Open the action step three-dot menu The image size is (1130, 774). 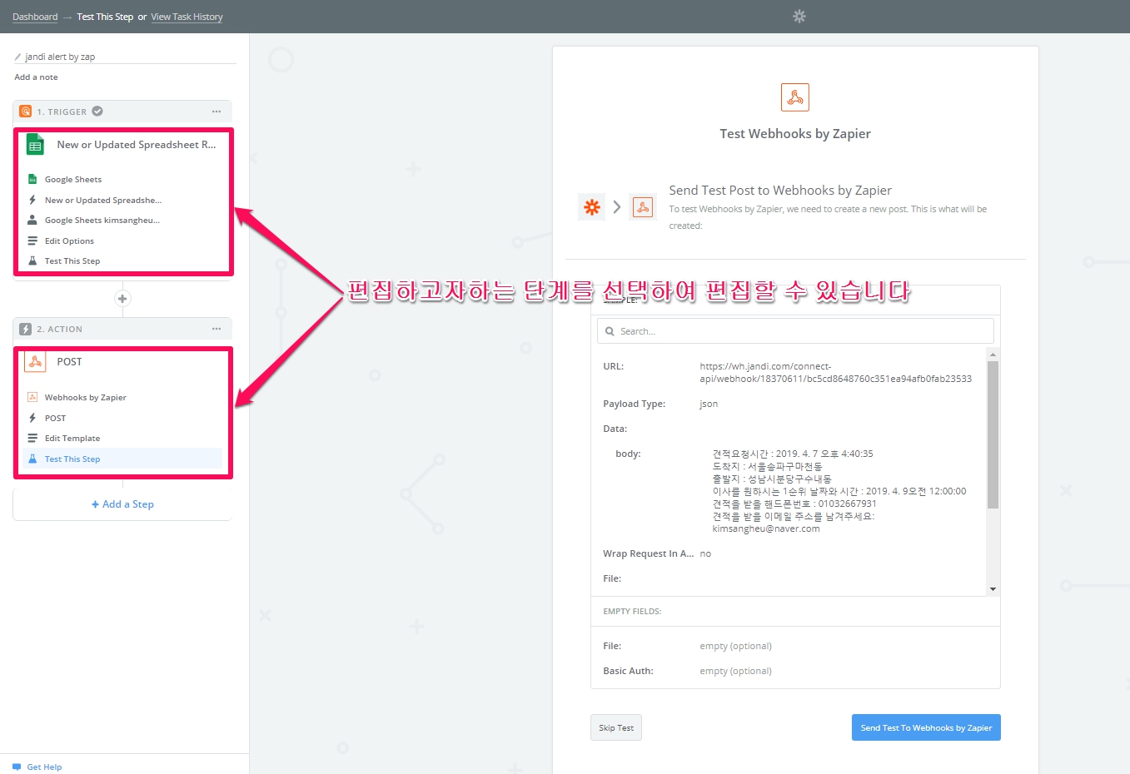tap(217, 329)
